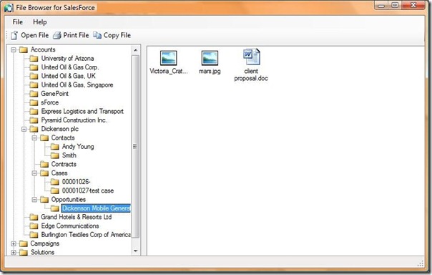Select Pyramid Construction Inc. account
This screenshot has width=432, height=275.
tap(74, 120)
